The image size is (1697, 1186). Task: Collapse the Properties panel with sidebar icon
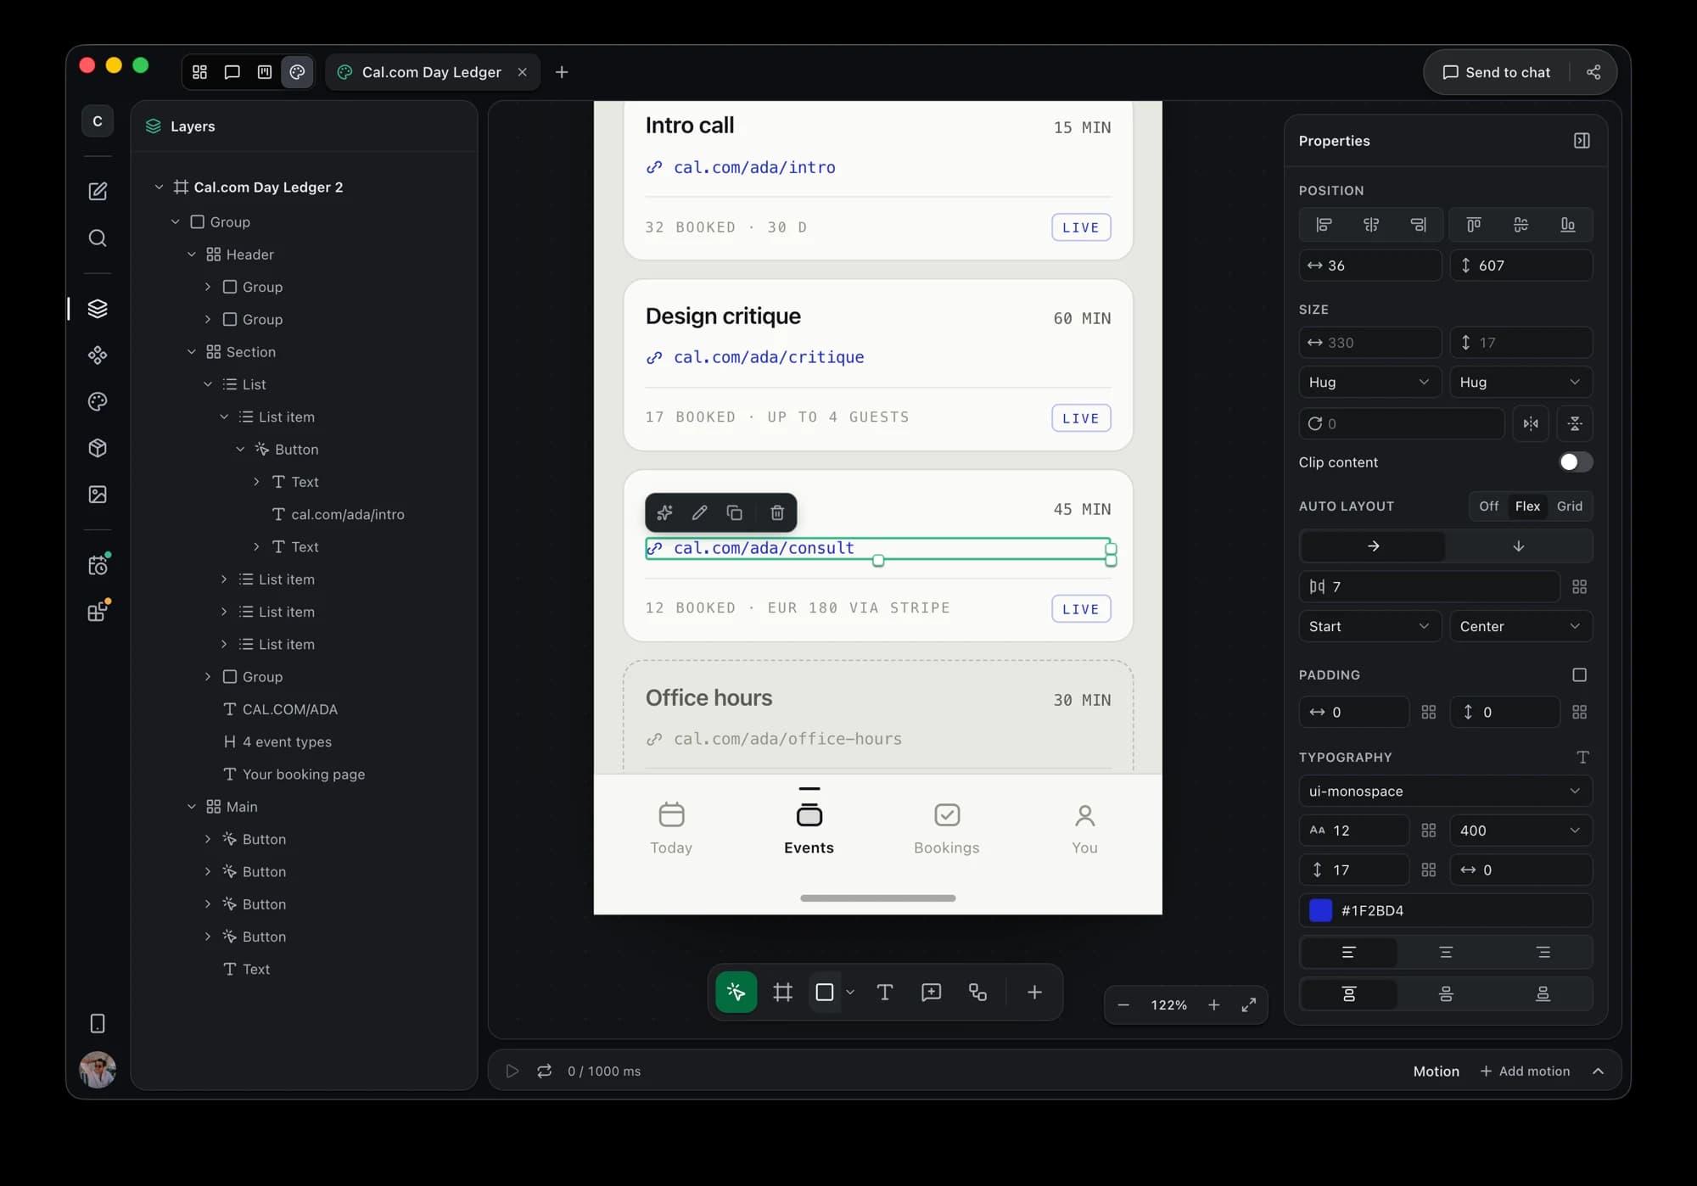point(1582,141)
